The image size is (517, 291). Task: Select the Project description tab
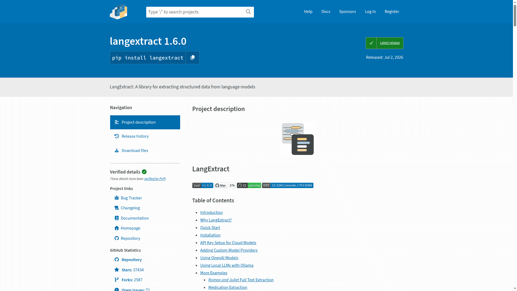[145, 122]
